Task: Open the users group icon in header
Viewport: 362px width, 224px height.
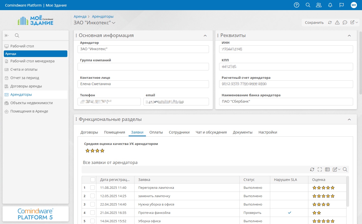Action: [x=319, y=5]
